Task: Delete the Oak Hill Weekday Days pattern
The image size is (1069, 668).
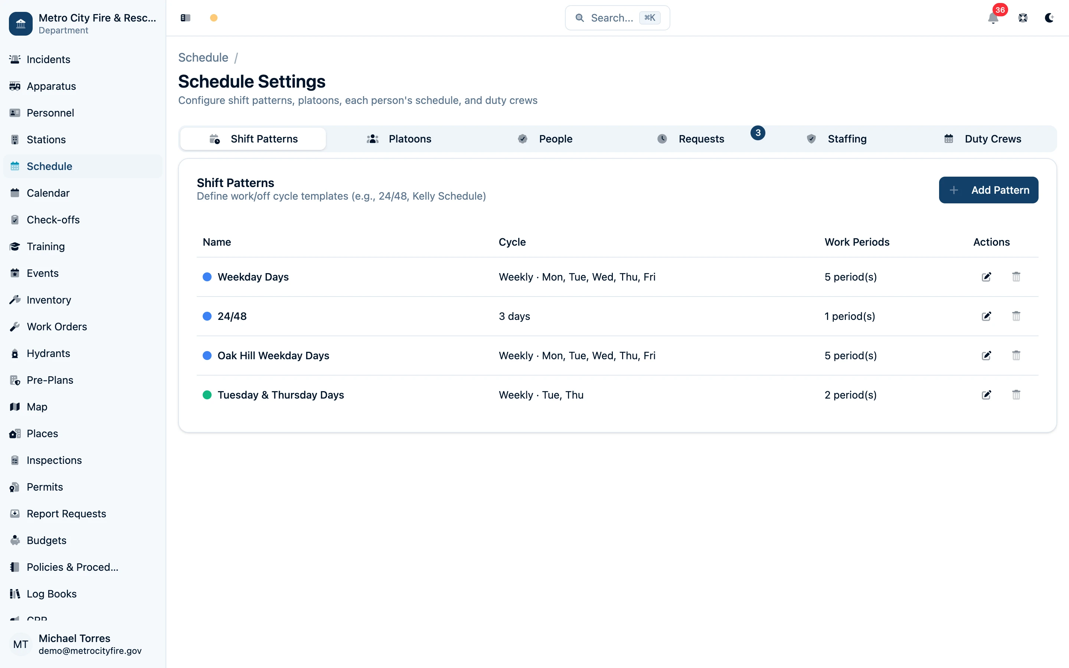Action: [1016, 356]
